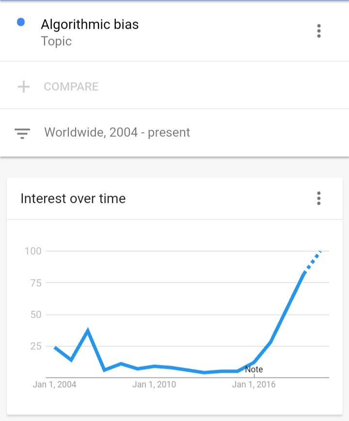
Task: Click the 50 value on the y-axis
Action: (x=35, y=315)
